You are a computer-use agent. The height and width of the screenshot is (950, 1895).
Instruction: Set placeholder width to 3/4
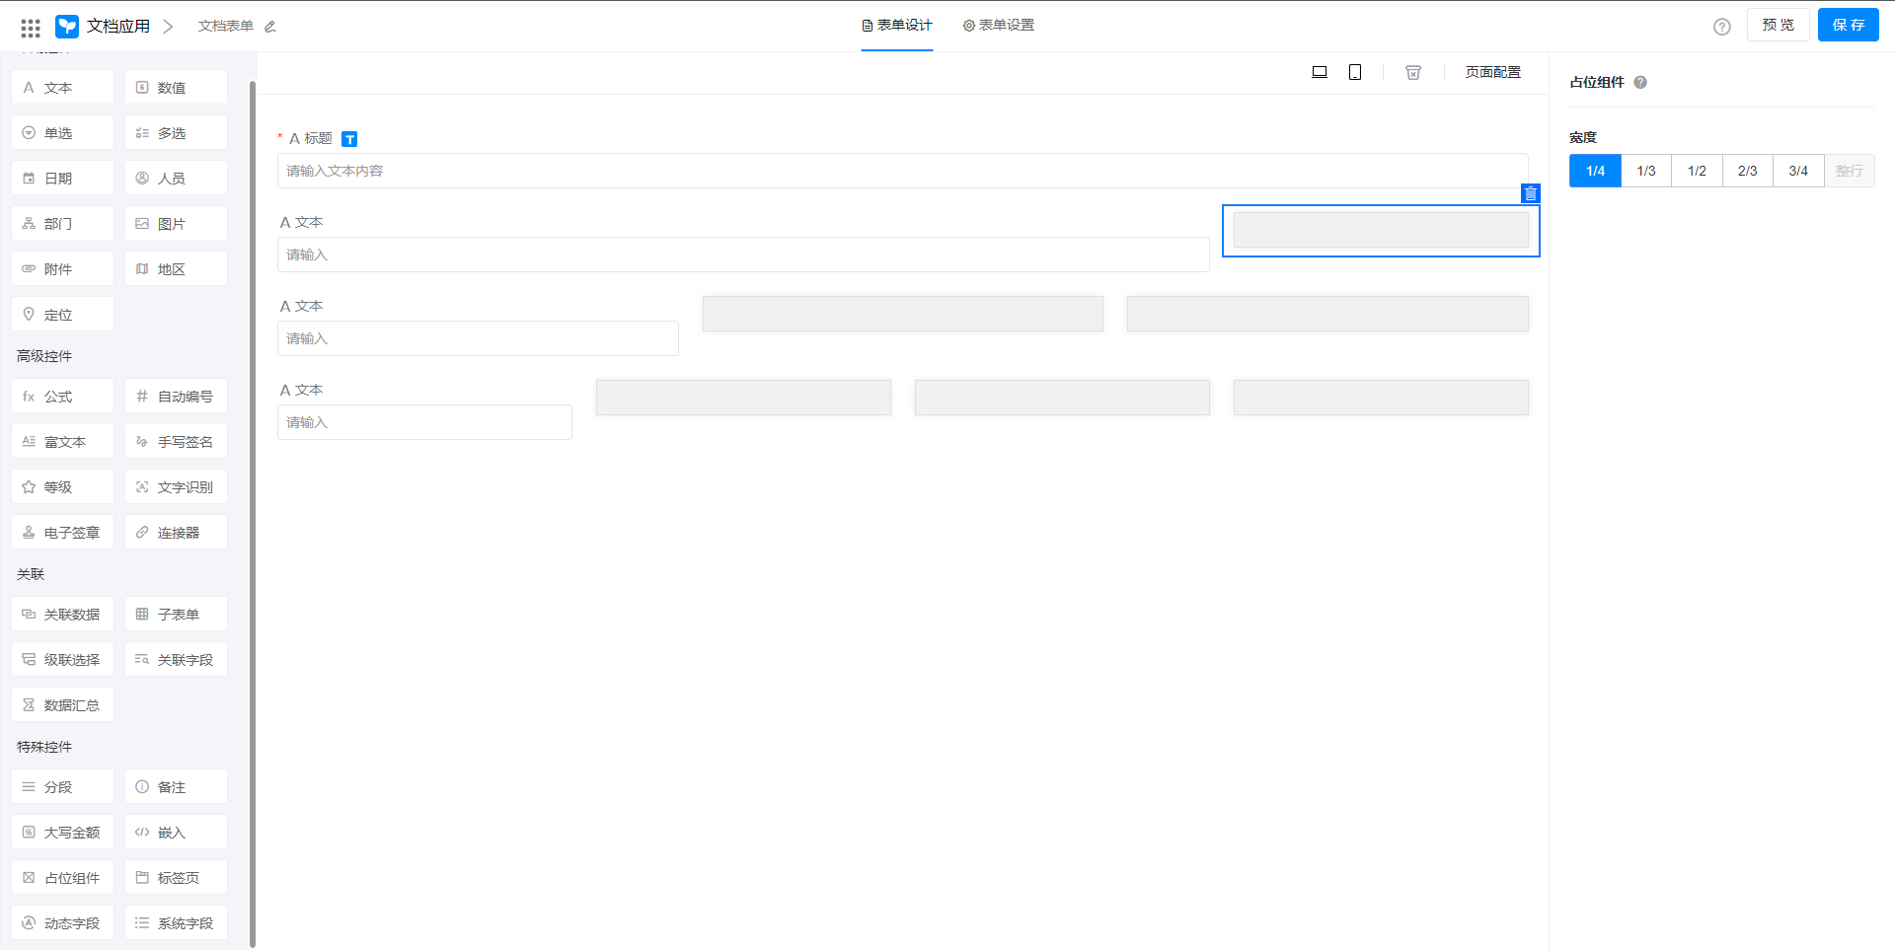coord(1798,171)
